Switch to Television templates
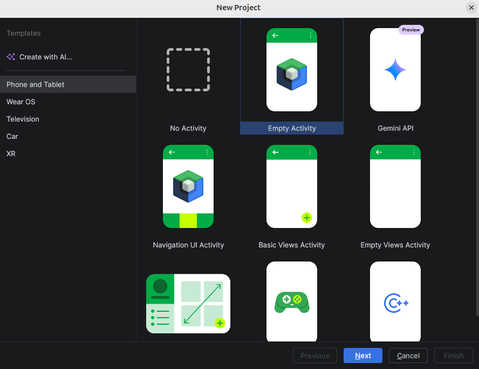 [x=68, y=119]
